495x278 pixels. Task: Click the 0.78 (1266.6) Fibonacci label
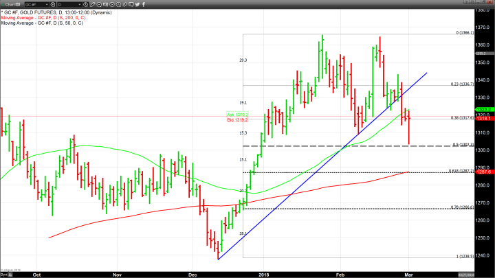[x=462, y=207]
